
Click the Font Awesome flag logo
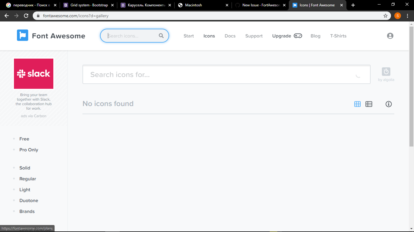point(22,35)
